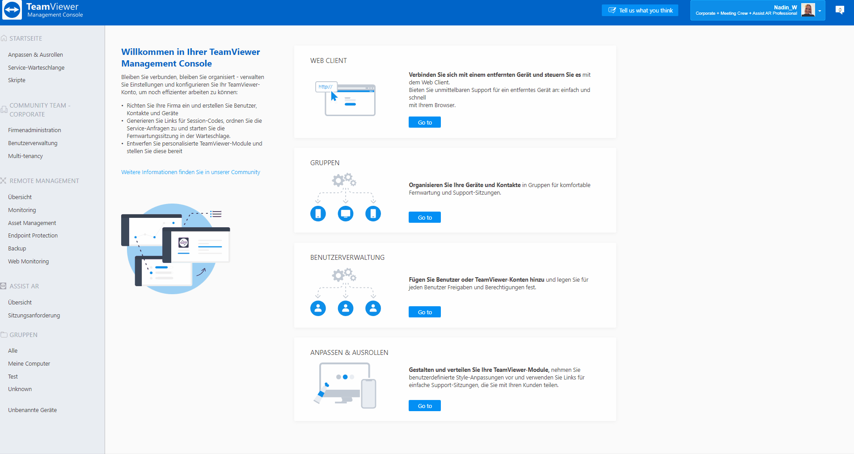Select the Test group

pos(13,376)
